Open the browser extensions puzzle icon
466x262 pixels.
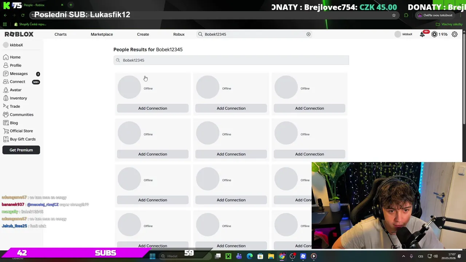[406, 15]
